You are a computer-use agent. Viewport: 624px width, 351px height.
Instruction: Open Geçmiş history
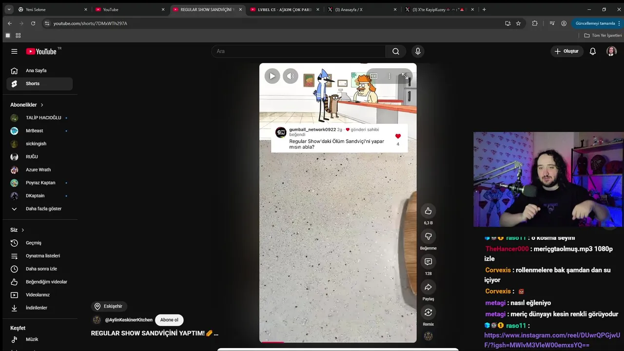(x=39, y=243)
